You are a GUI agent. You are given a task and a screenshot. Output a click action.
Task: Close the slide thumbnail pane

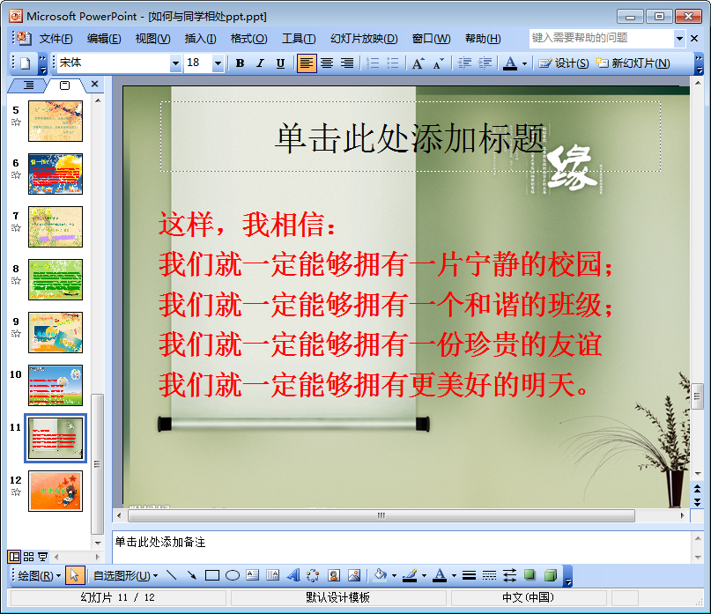[x=95, y=84]
